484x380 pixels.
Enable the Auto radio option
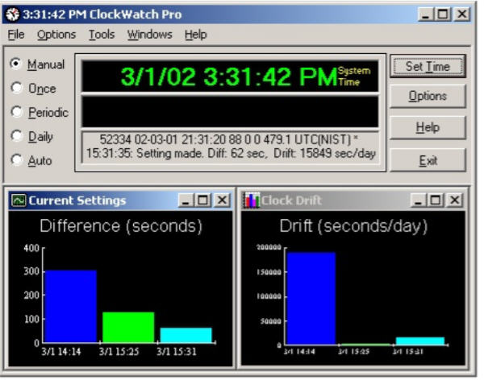point(16,159)
